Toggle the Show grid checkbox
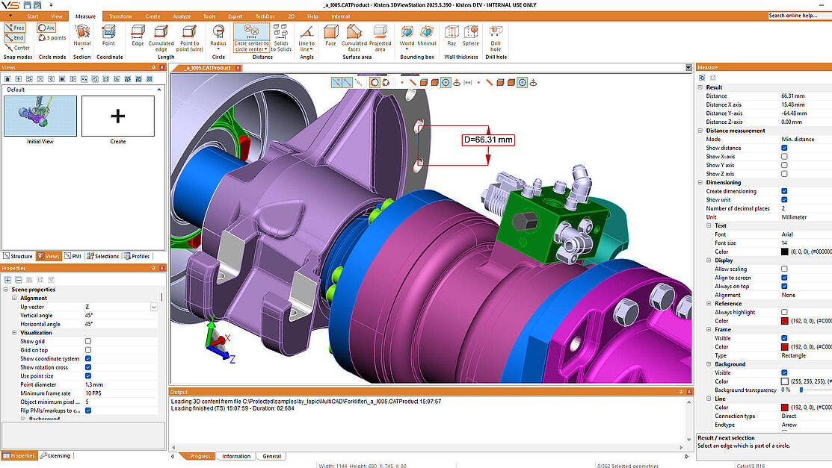The height and width of the screenshot is (468, 832). tap(88, 341)
